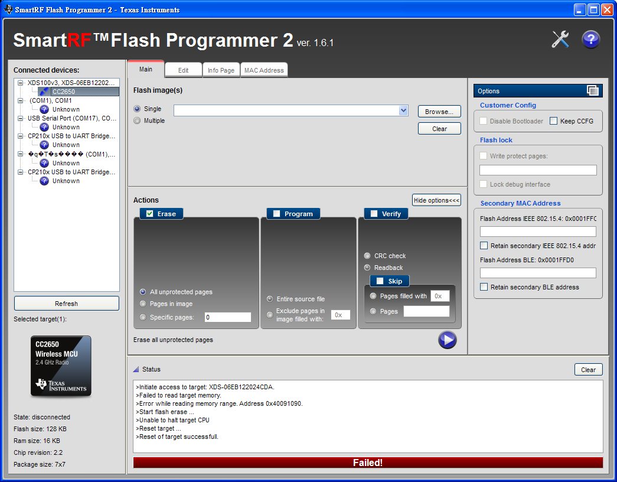This screenshot has width=617, height=482.
Task: Minimize the SmartRF Flash Programmer window
Action: (580, 9)
